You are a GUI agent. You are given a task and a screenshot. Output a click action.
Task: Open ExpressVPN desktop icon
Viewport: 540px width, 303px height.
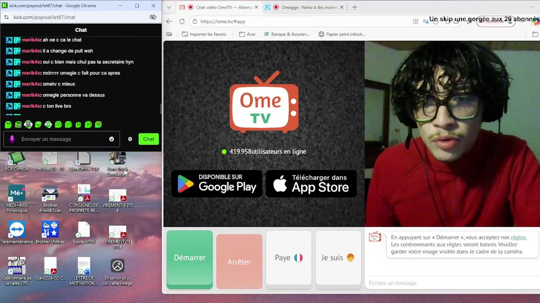click(84, 233)
